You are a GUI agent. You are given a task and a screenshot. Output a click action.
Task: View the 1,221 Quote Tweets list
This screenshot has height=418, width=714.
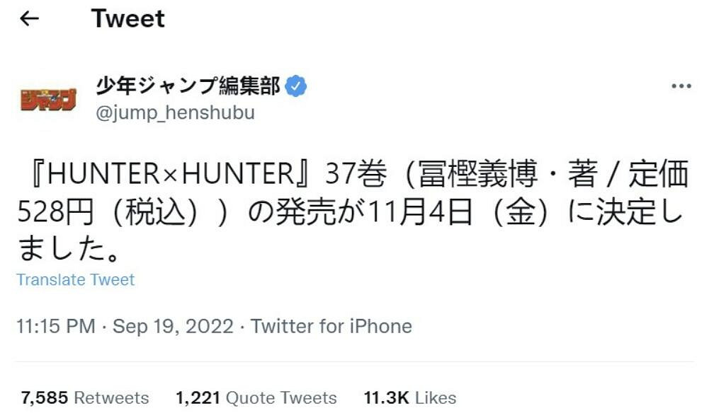coord(256,397)
